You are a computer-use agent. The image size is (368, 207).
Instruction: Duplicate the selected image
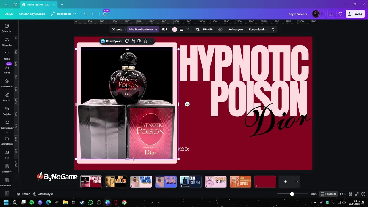coord(139,41)
